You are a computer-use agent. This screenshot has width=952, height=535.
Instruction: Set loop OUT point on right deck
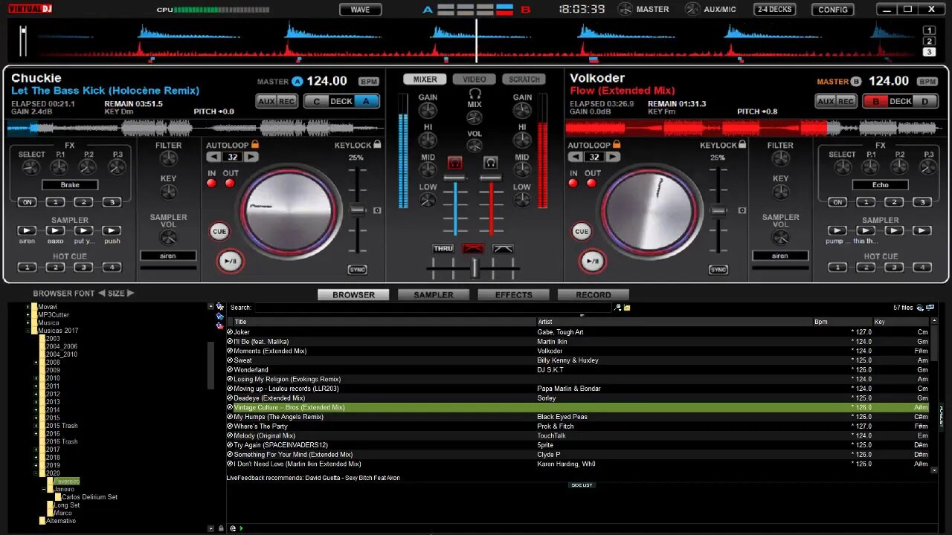(591, 183)
